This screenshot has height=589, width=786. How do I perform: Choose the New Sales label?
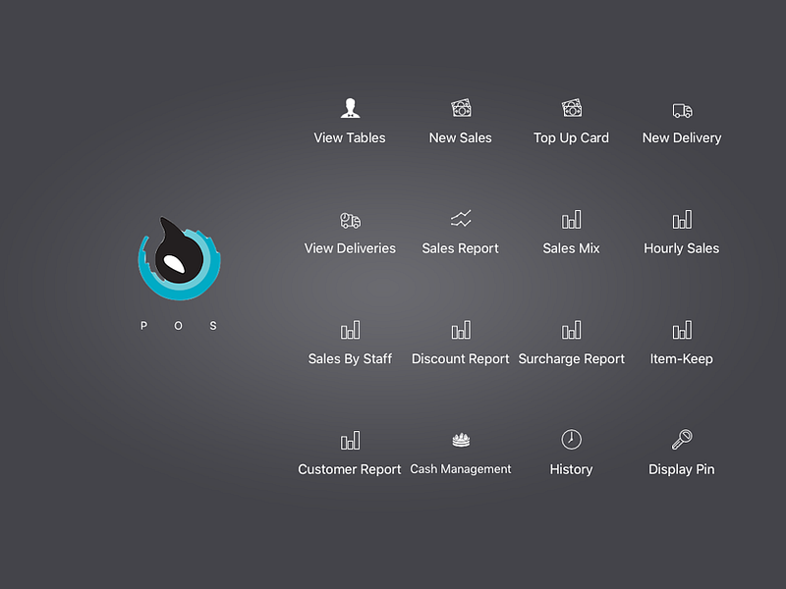click(x=461, y=137)
